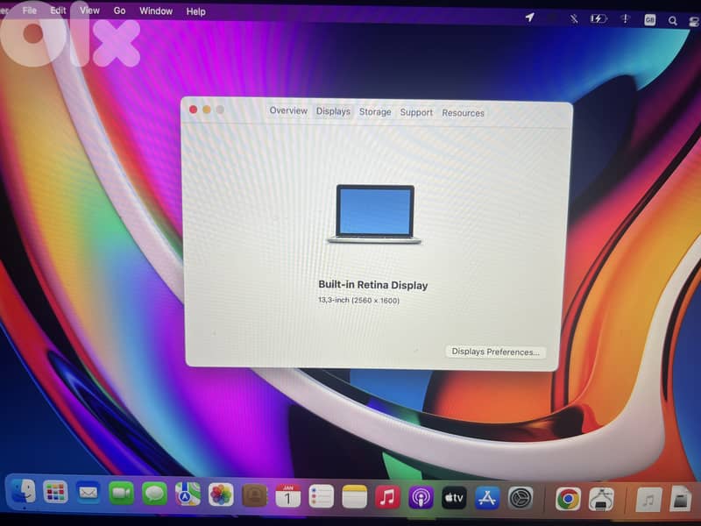Launch Maps from the Dock
The image size is (701, 526).
tap(188, 494)
